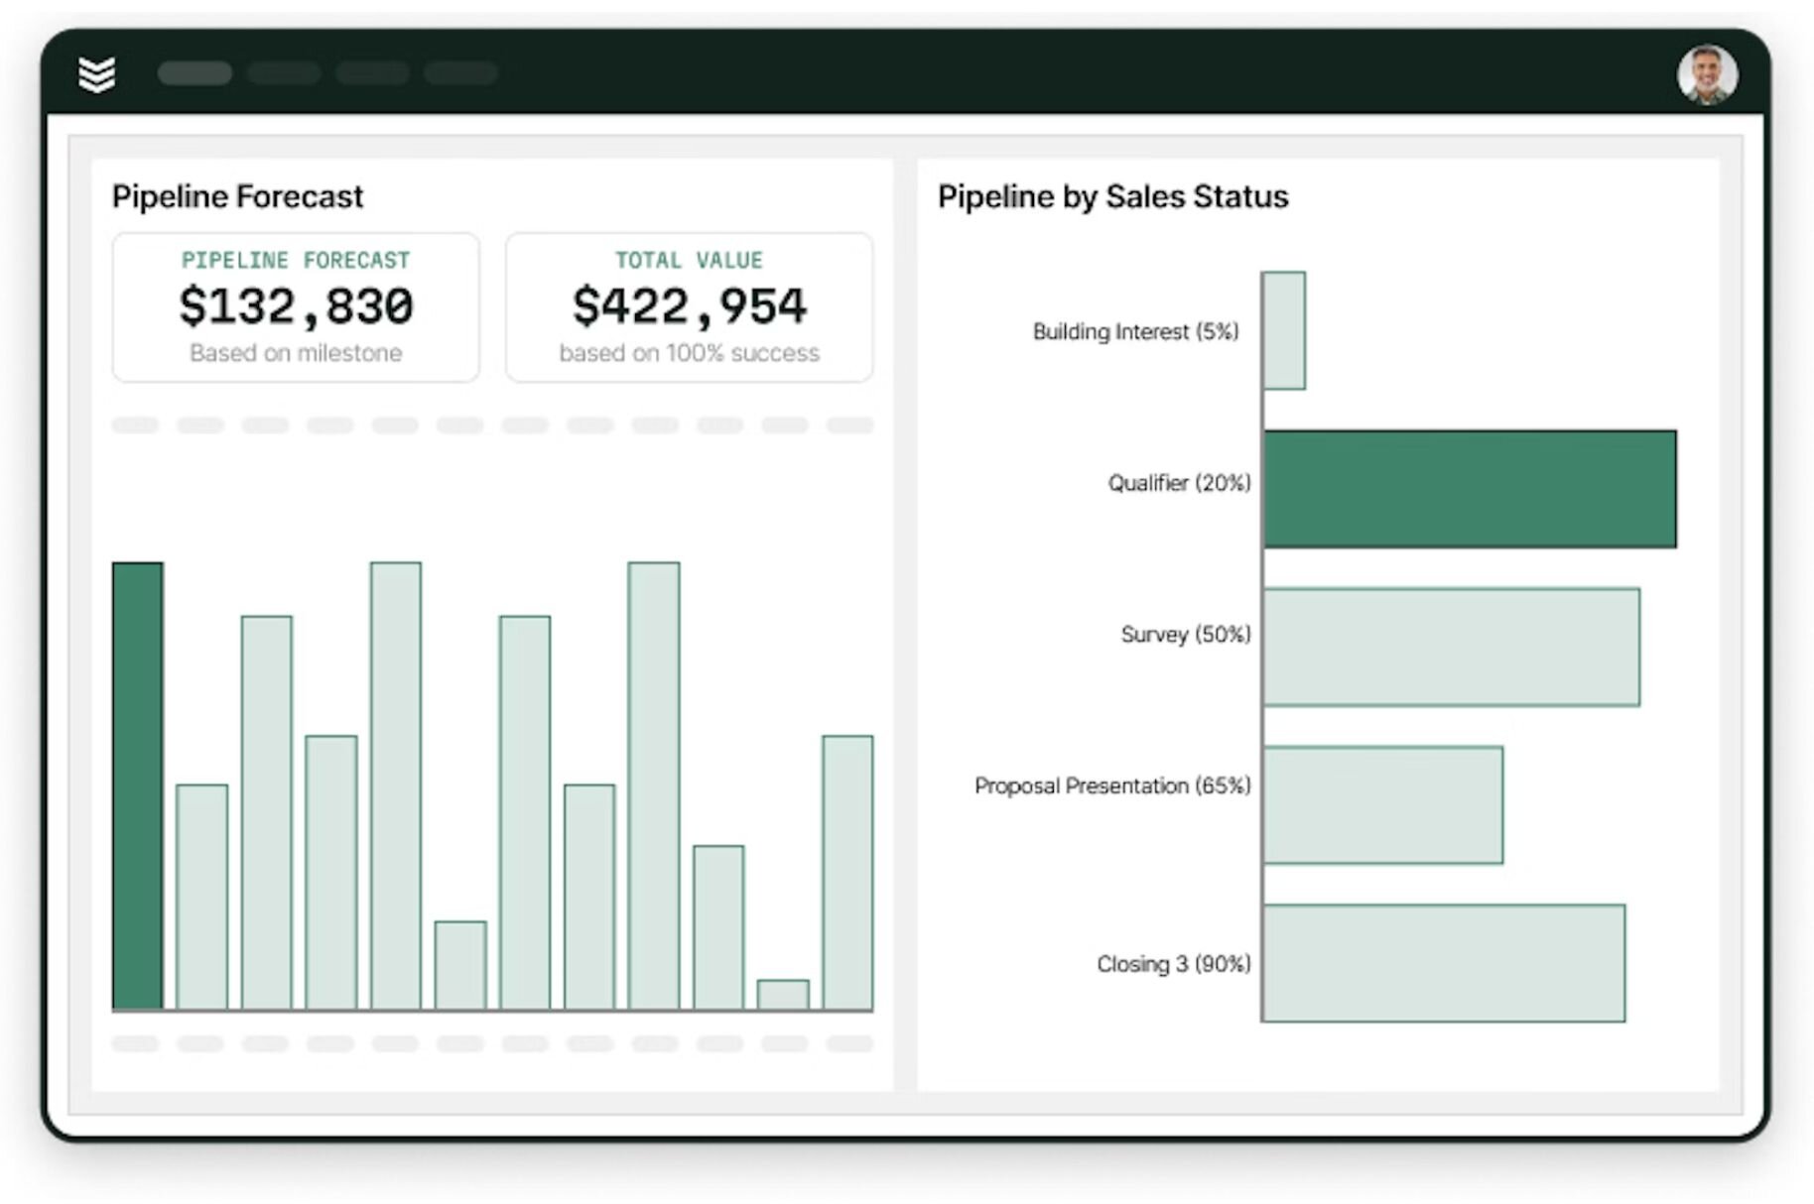
Task: Click the PIPELINE FORECAST $132,830 metric card
Action: pyautogui.click(x=296, y=307)
